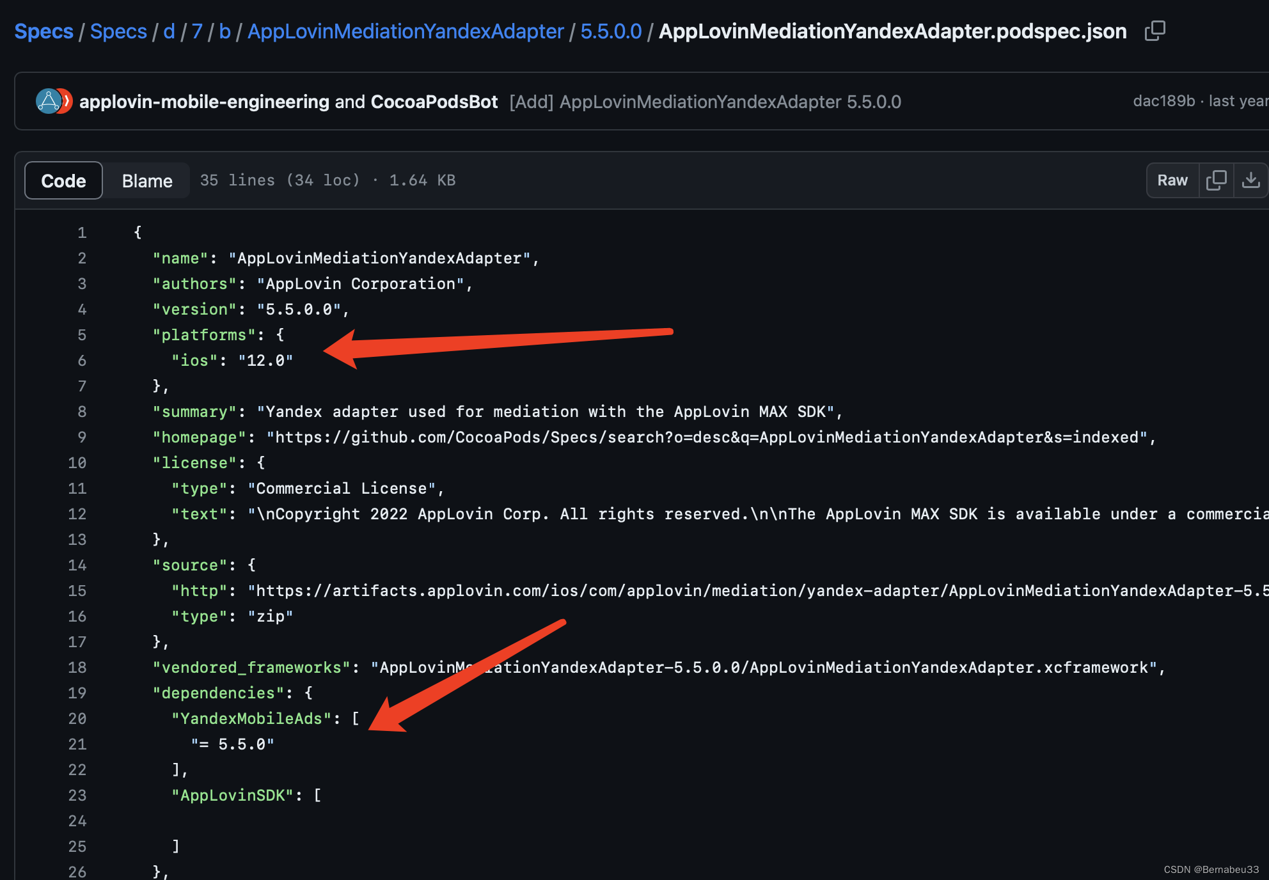
Task: Copy raw file contents
Action: pos(1217,180)
